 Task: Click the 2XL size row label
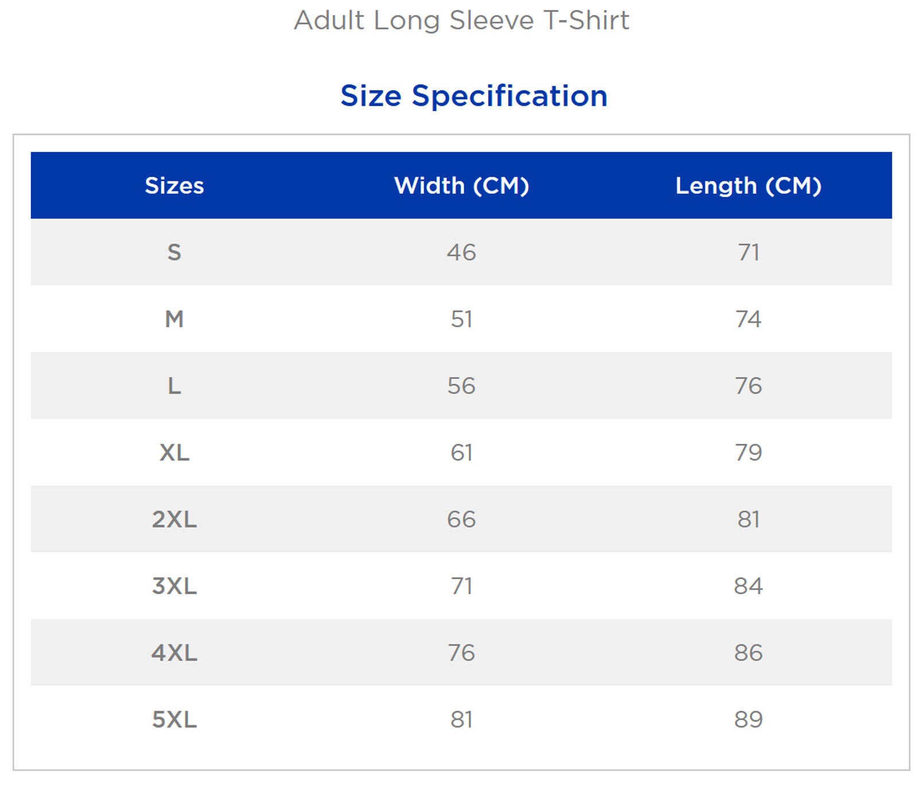174,519
